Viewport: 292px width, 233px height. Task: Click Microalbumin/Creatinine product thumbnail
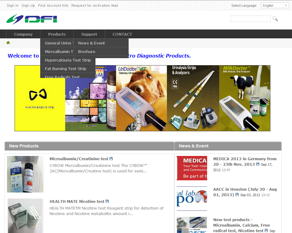click(25, 174)
